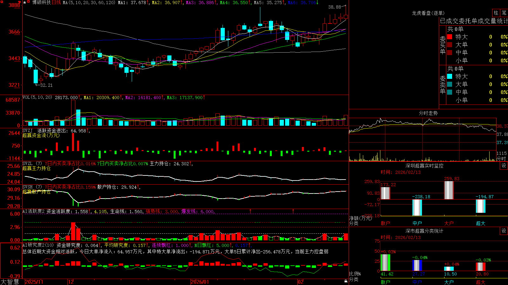Select the AI研究度2(10) indicator label
Image resolution: width=508 pixels, height=285 pixels.
pos(38,245)
